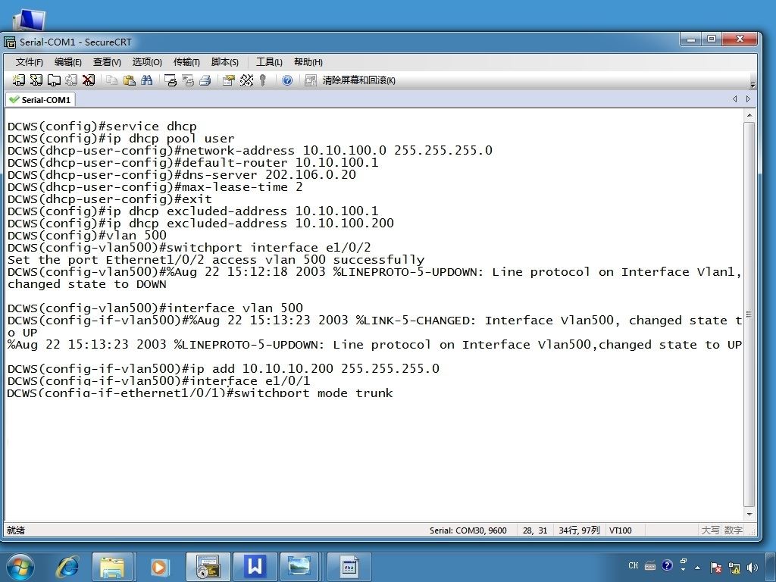Open the 帮助(H) menu
776x582 pixels.
pos(308,62)
